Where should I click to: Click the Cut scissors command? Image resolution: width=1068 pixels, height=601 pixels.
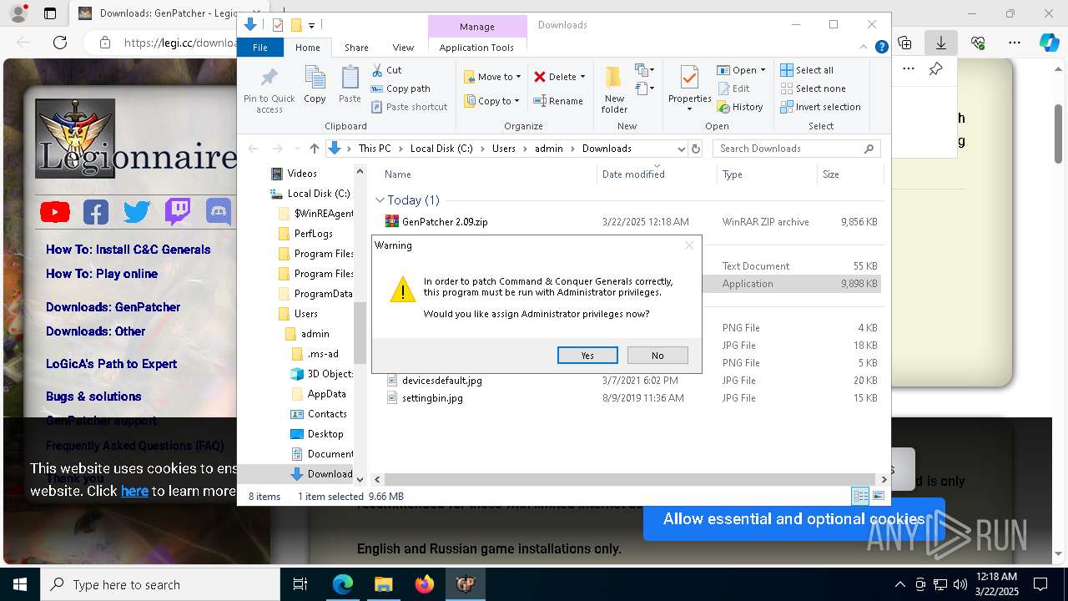click(x=386, y=70)
